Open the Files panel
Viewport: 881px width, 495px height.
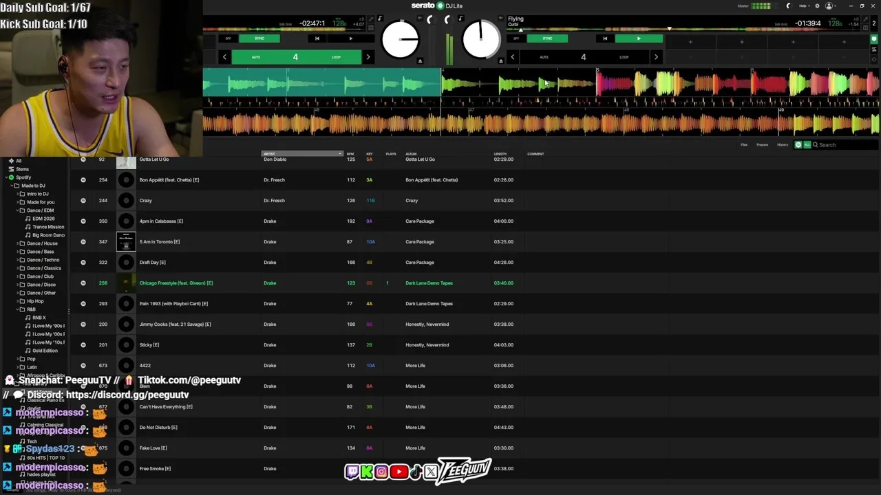[744, 145]
